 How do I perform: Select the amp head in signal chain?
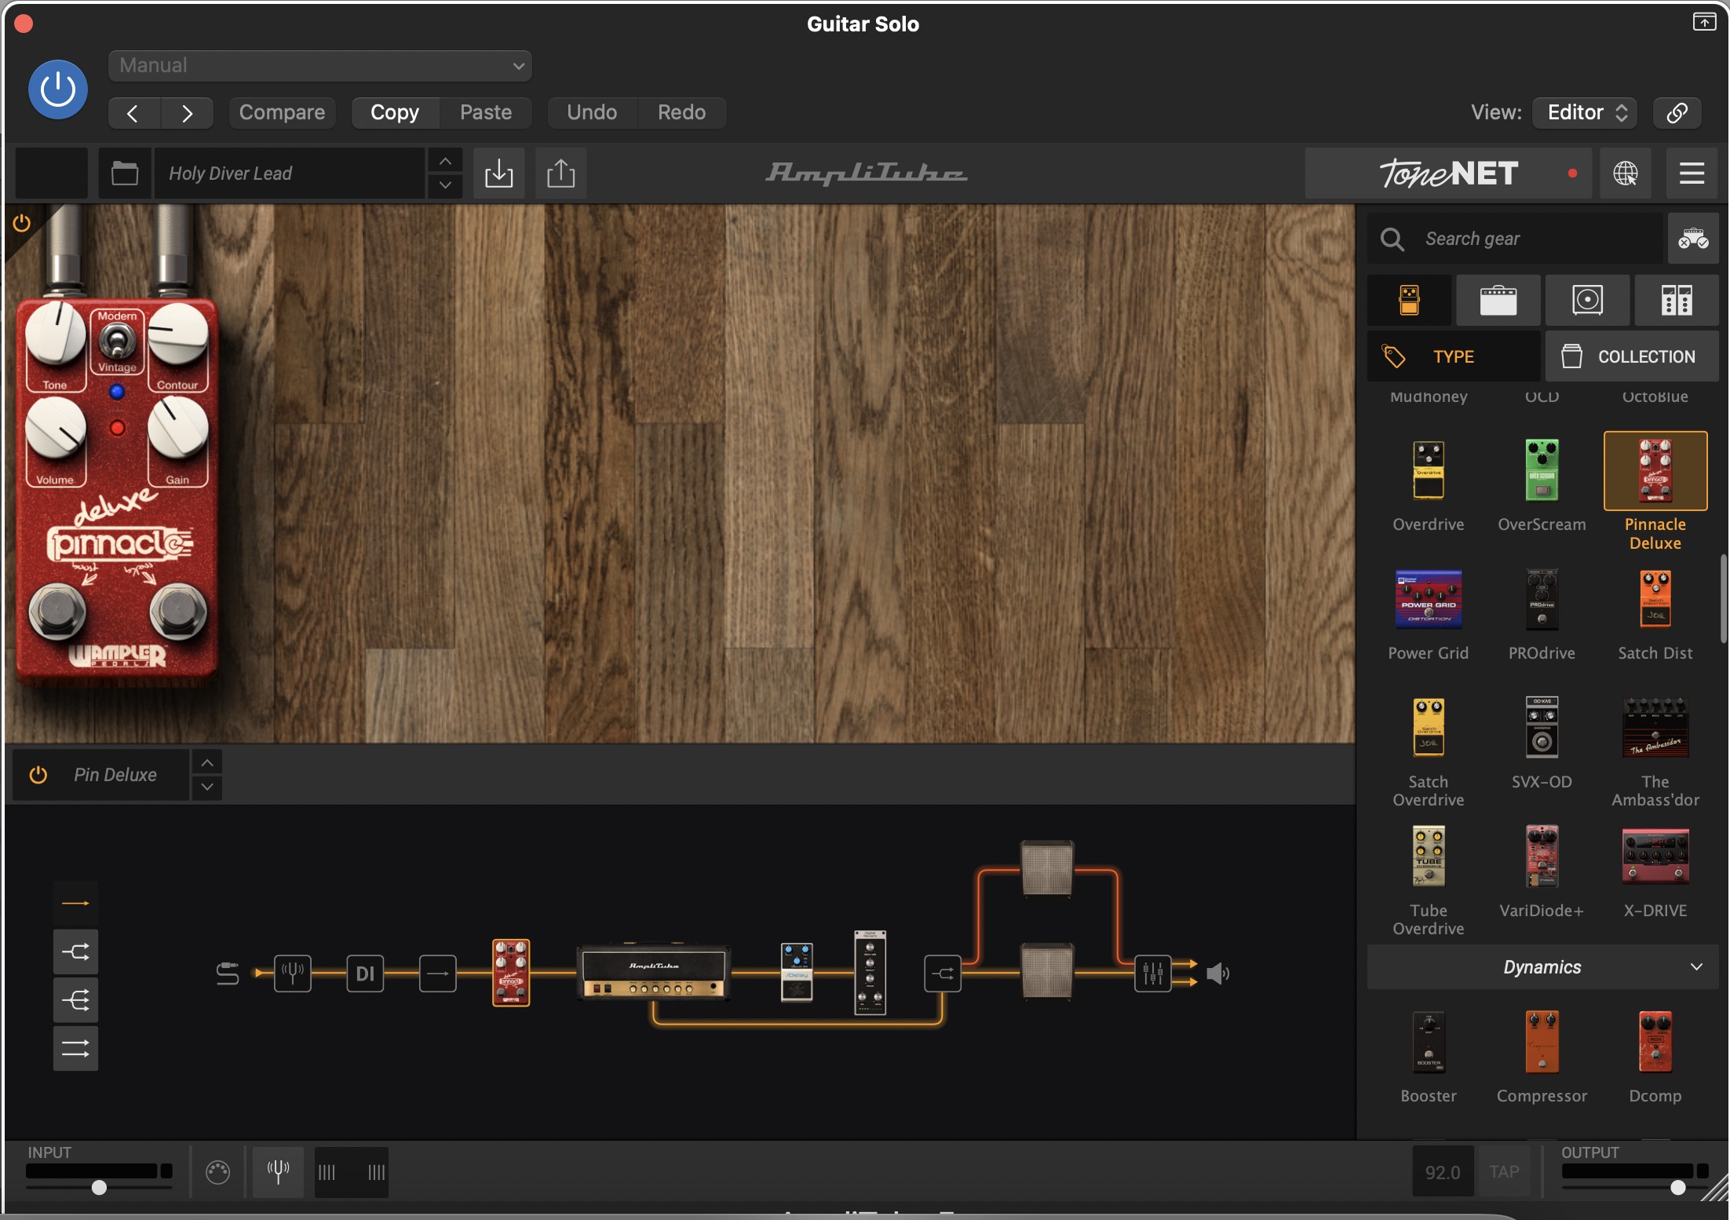[x=653, y=971]
